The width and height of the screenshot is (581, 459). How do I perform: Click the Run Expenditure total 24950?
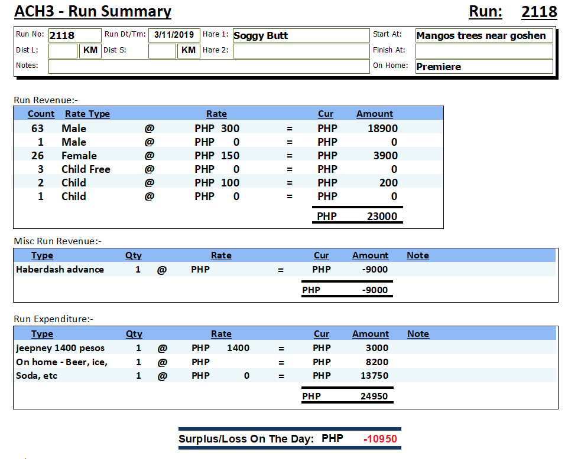(x=374, y=396)
